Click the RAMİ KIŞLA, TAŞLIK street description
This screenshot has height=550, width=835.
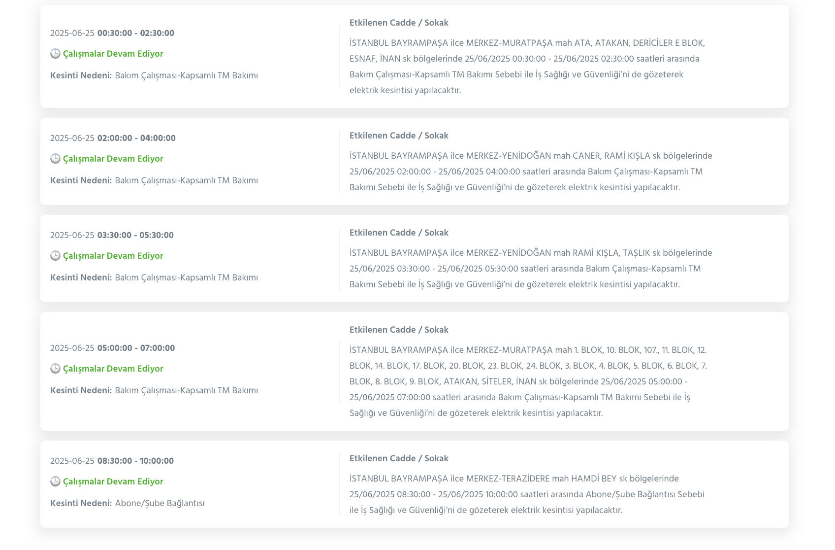[530, 269]
